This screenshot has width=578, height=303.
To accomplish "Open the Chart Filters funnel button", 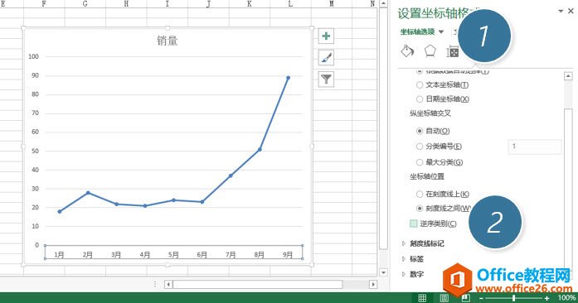I will 326,79.
